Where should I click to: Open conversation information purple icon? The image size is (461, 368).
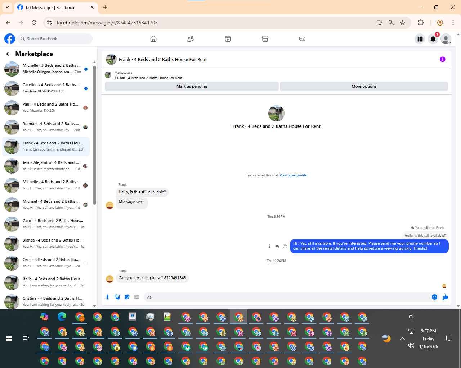(443, 59)
